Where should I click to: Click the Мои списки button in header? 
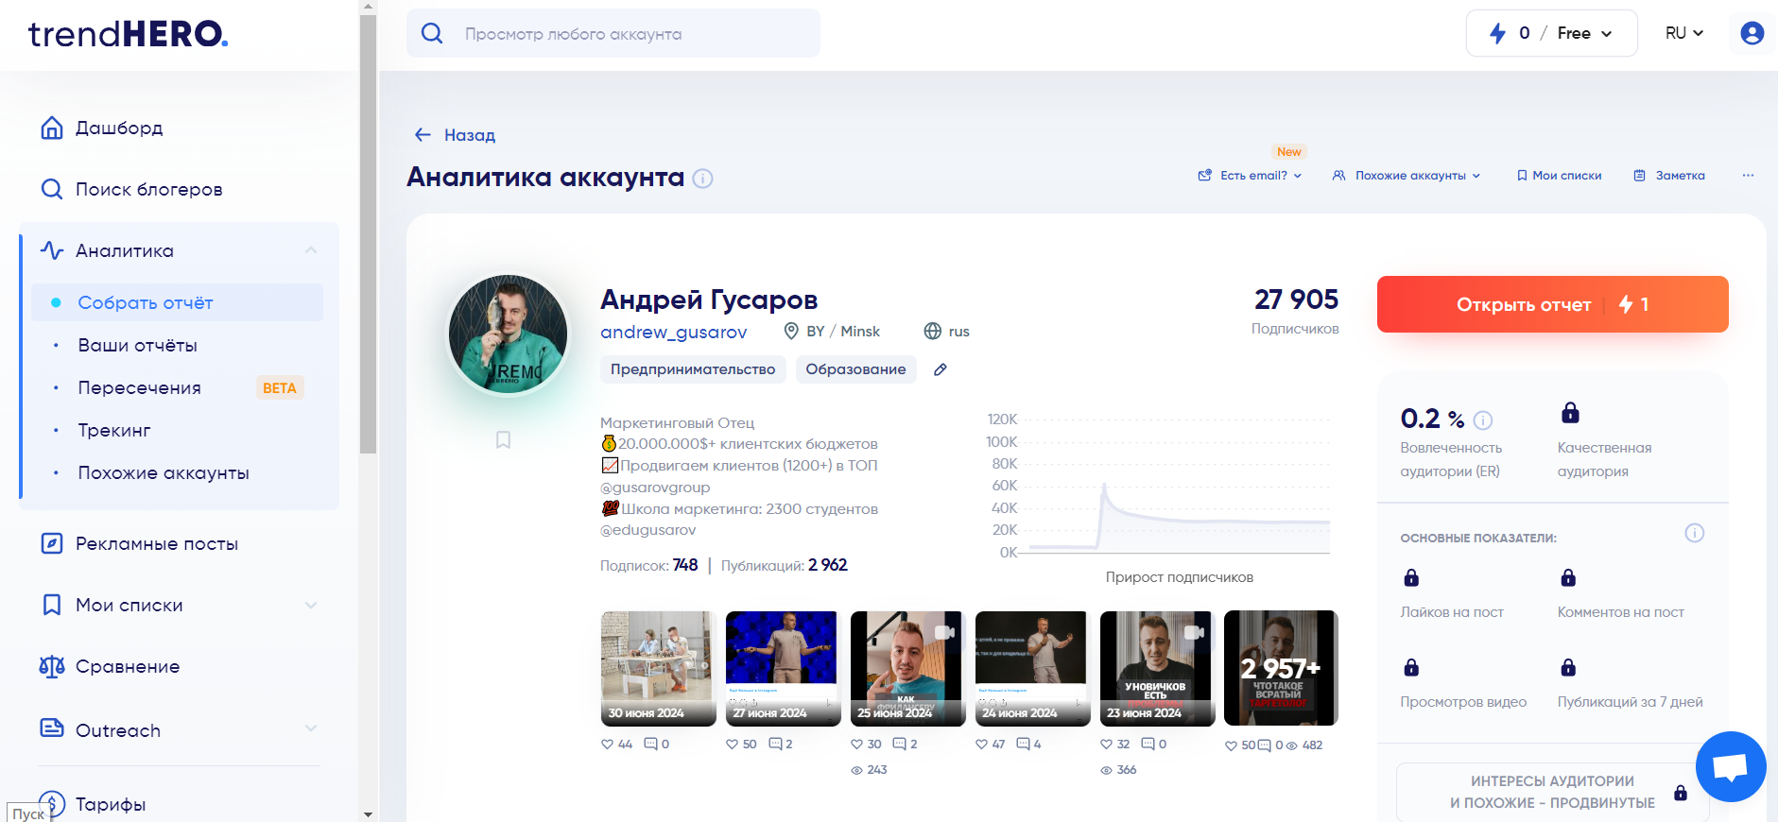click(x=1559, y=175)
